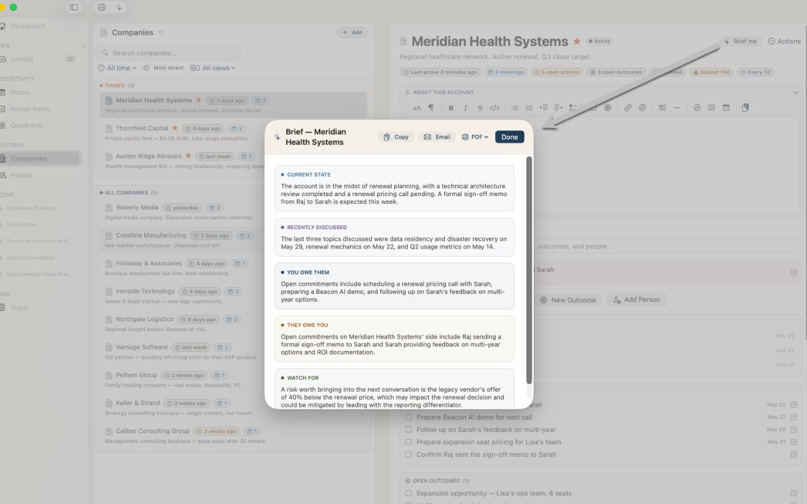Insert a numbered list
The image size is (807, 504).
click(529, 108)
